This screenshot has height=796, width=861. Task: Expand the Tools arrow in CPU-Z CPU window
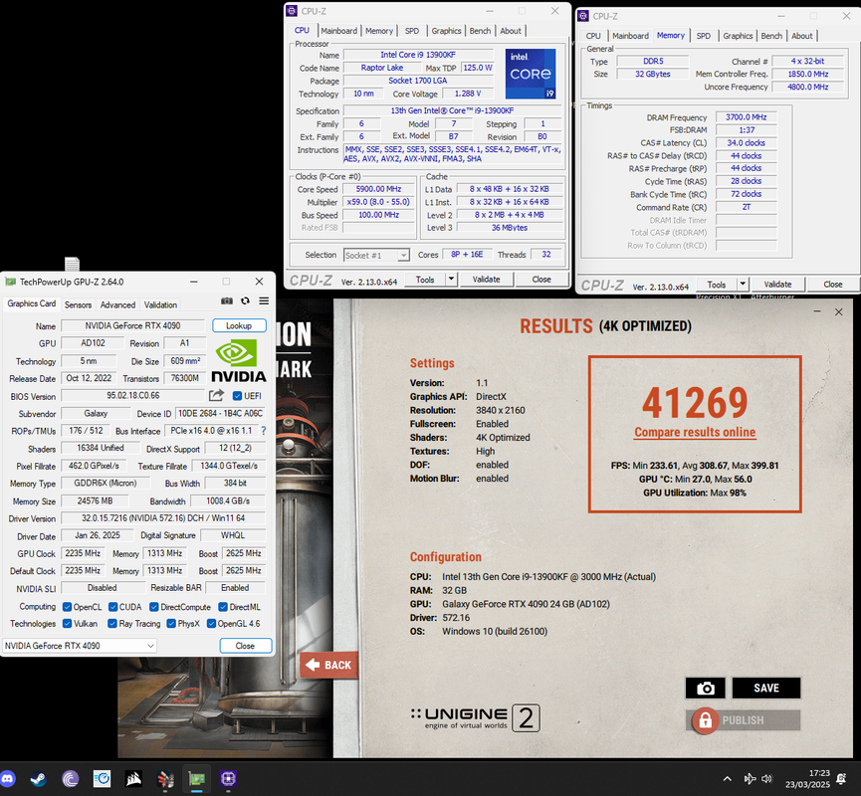[x=451, y=279]
